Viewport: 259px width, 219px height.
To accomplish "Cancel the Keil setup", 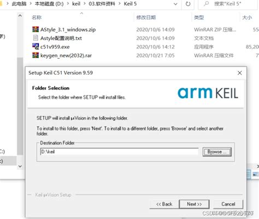I will tap(228, 204).
